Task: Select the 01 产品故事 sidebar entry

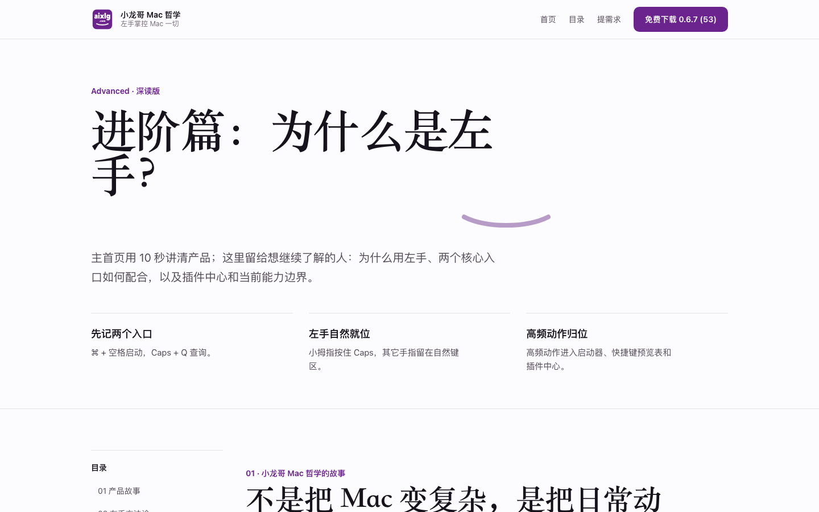Action: (x=119, y=491)
